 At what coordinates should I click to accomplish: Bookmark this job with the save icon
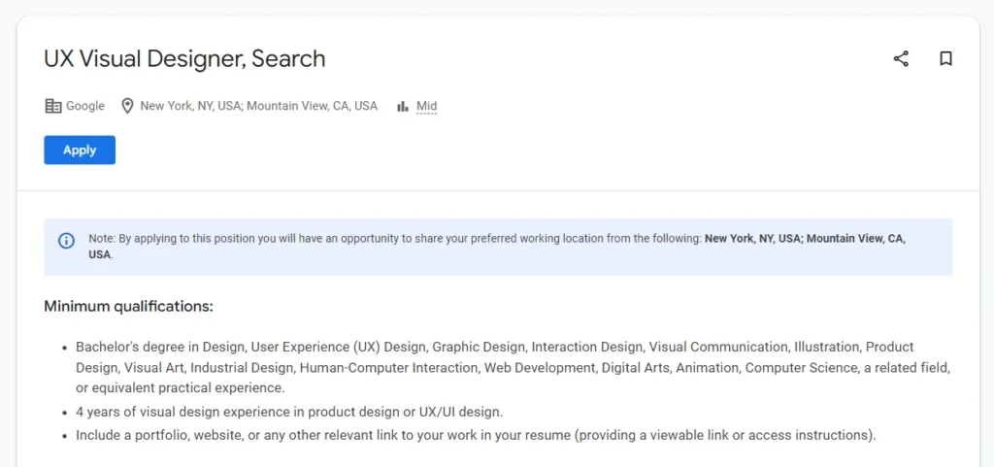pos(945,59)
